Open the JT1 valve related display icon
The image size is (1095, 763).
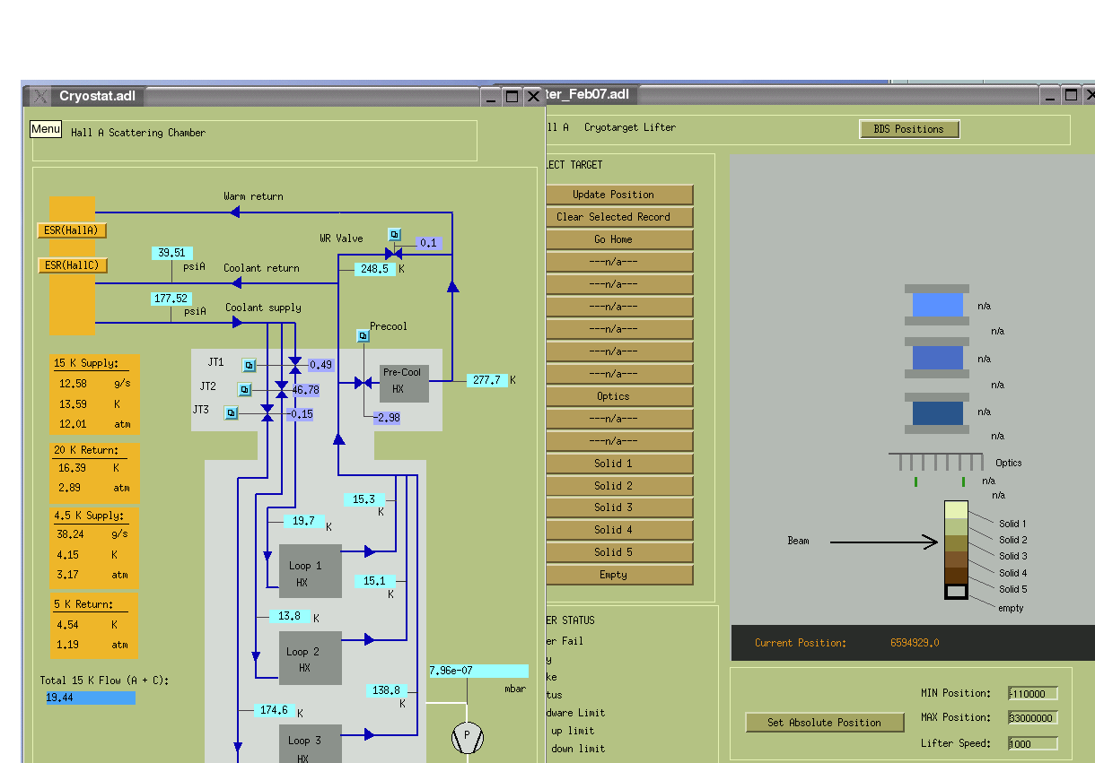pyautogui.click(x=249, y=365)
